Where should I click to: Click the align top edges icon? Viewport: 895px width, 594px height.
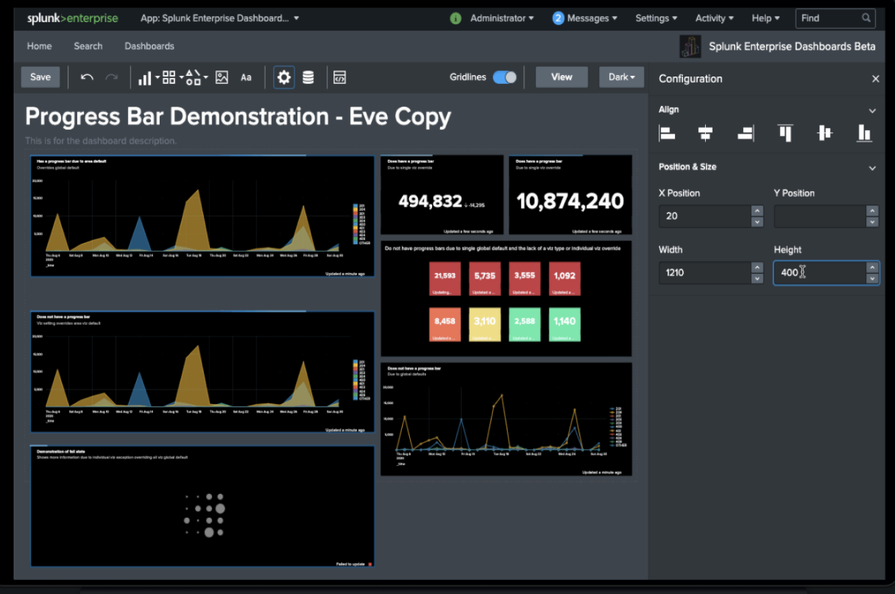pos(785,133)
